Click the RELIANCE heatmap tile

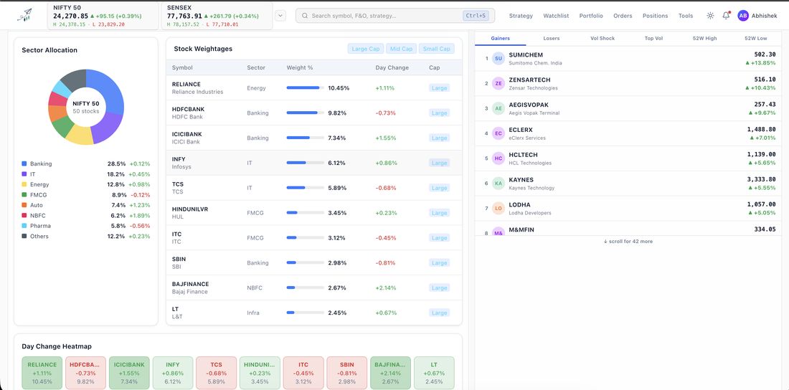click(42, 373)
